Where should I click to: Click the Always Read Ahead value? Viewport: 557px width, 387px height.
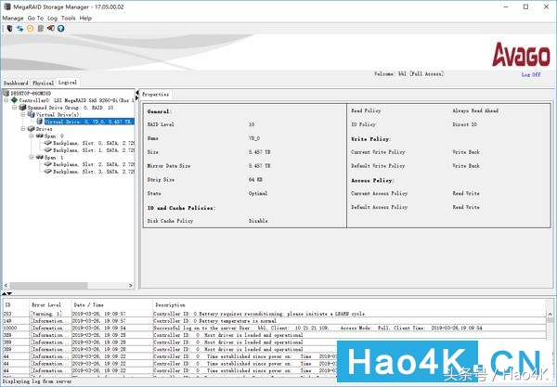click(x=475, y=110)
